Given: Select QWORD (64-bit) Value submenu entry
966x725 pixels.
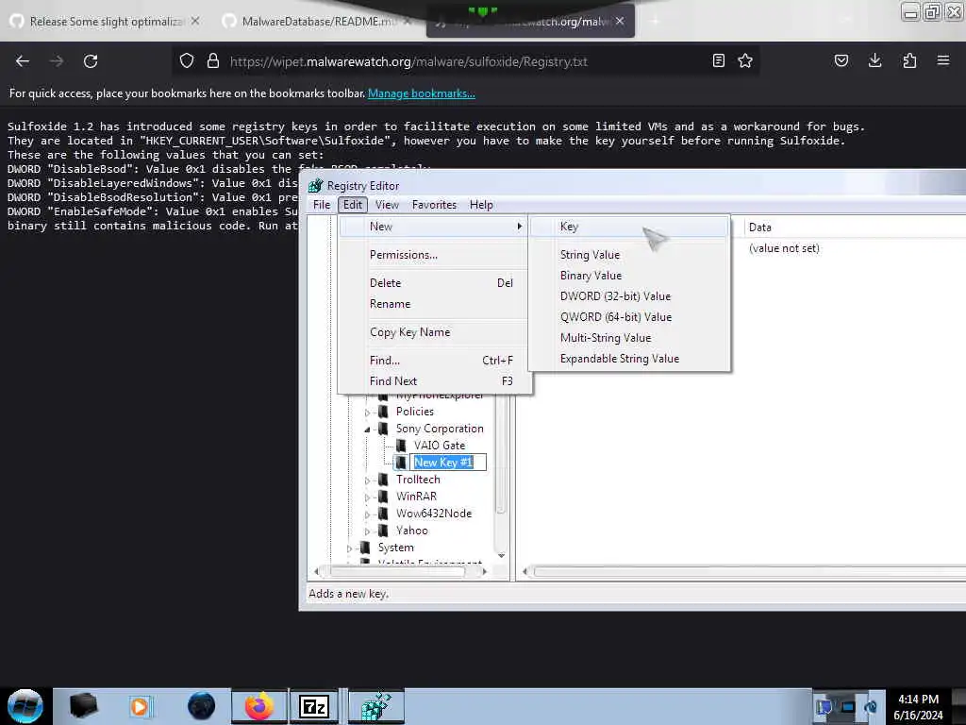Looking at the screenshot, I should tap(629, 317).
